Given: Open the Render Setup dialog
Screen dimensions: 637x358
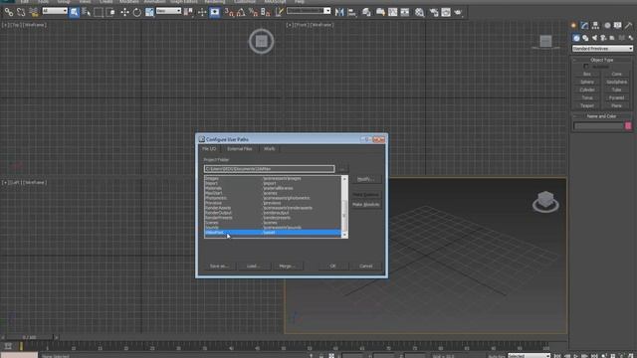Looking at the screenshot, I should click(434, 12).
